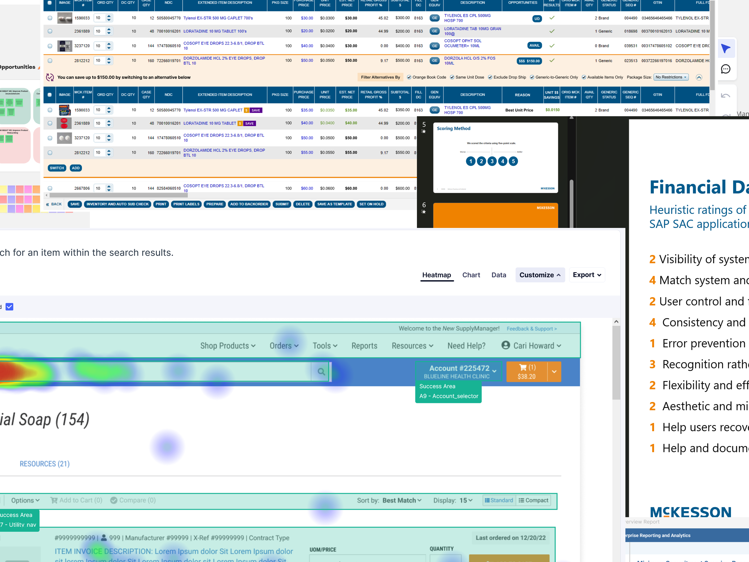This screenshot has height=562, width=749.
Task: Click the Cari Howard user avatar icon
Action: [x=506, y=345]
